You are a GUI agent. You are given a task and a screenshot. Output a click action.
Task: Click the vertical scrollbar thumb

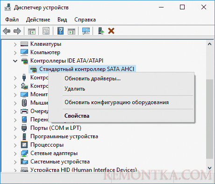click(209, 119)
